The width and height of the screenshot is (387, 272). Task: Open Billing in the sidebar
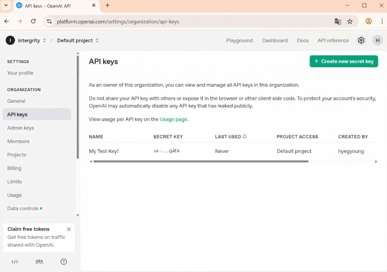pos(15,168)
